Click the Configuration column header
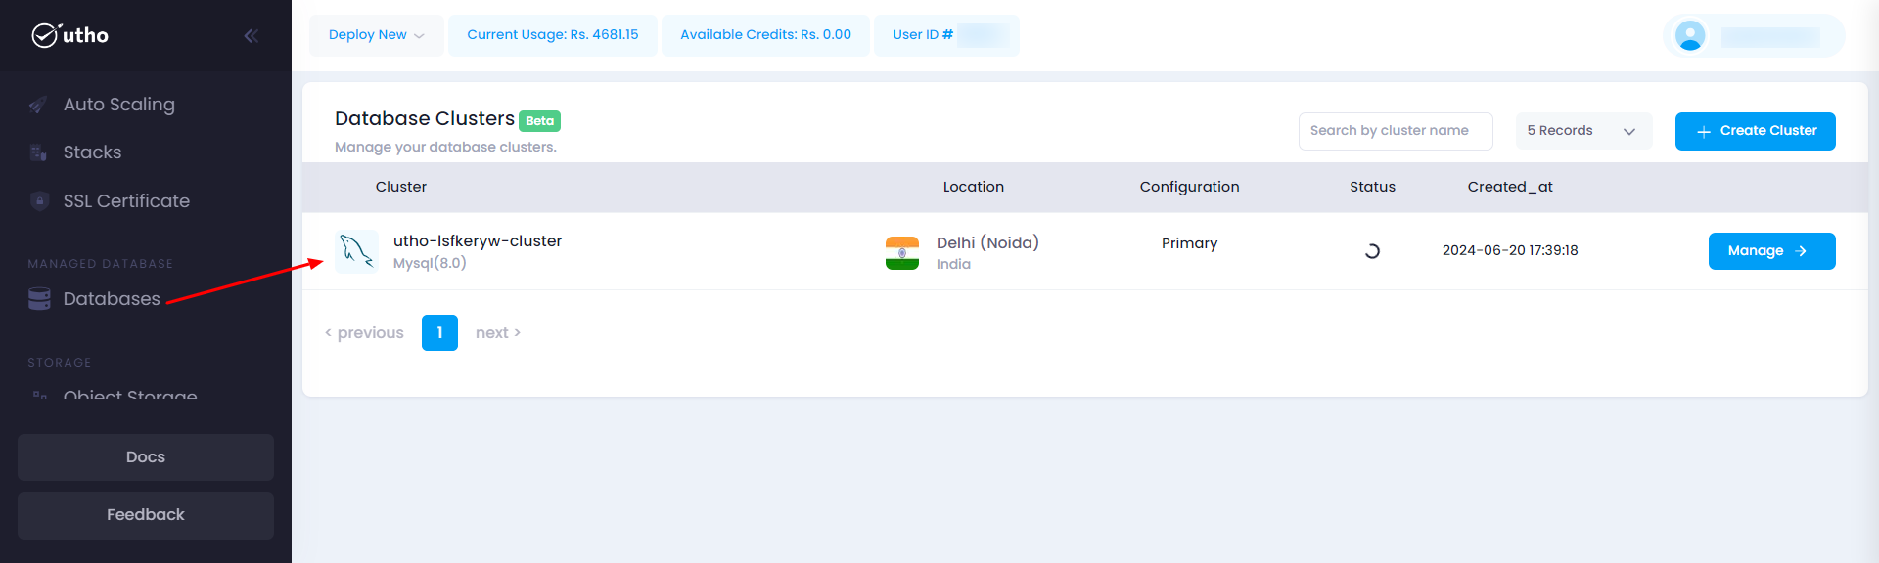Viewport: 1879px width, 563px height. tap(1189, 187)
